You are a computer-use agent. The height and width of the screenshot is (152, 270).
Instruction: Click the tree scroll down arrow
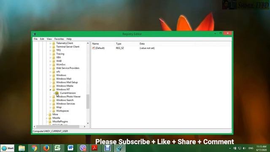tap(88, 123)
